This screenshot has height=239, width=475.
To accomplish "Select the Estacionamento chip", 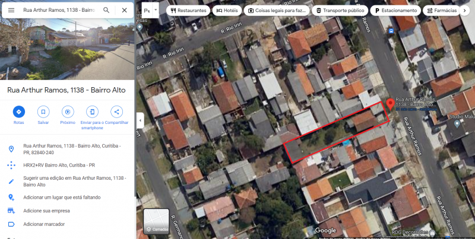I will click(395, 11).
